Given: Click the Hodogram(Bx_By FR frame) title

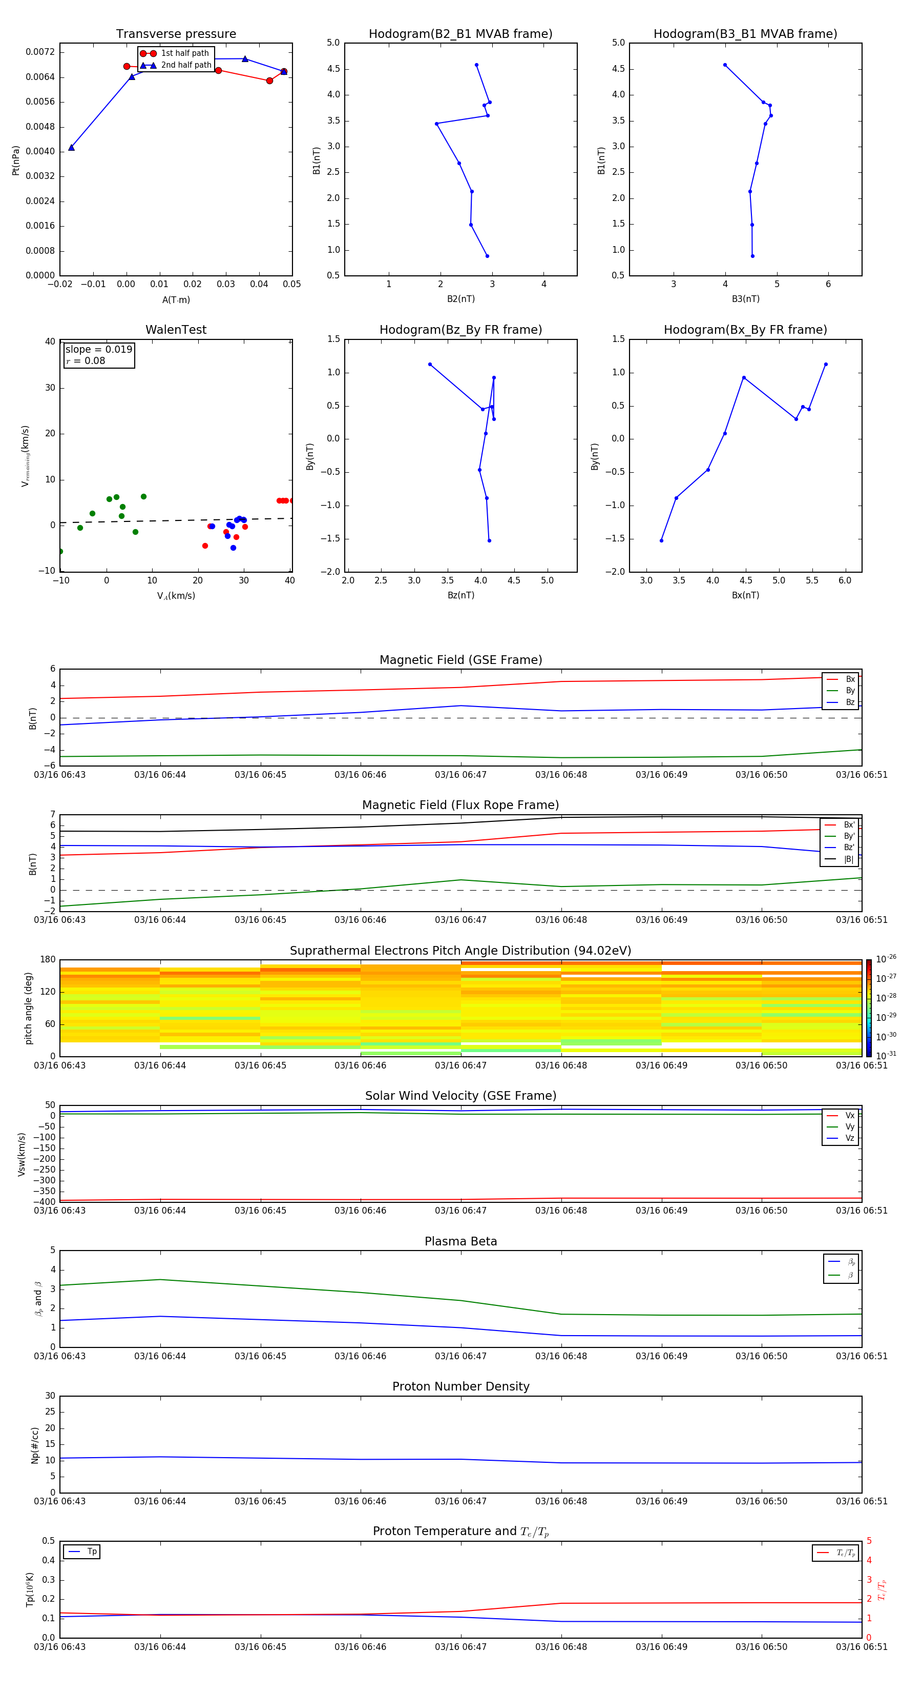Looking at the screenshot, I should click(745, 330).
